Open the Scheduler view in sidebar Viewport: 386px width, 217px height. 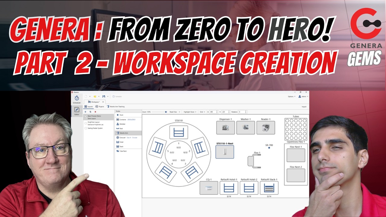pos(77,100)
